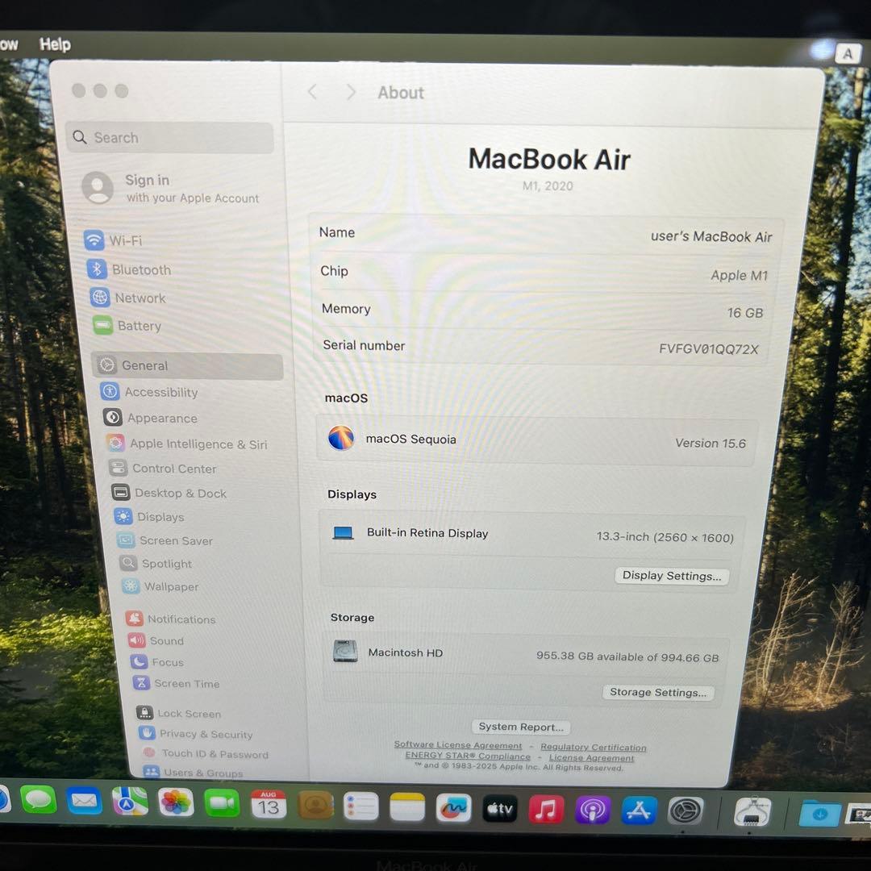Open Downloads folder in the Dock

(819, 815)
